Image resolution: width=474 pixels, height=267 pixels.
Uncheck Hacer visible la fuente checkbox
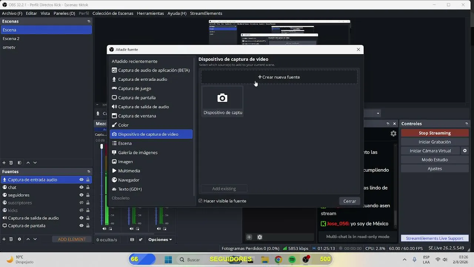[200, 201]
